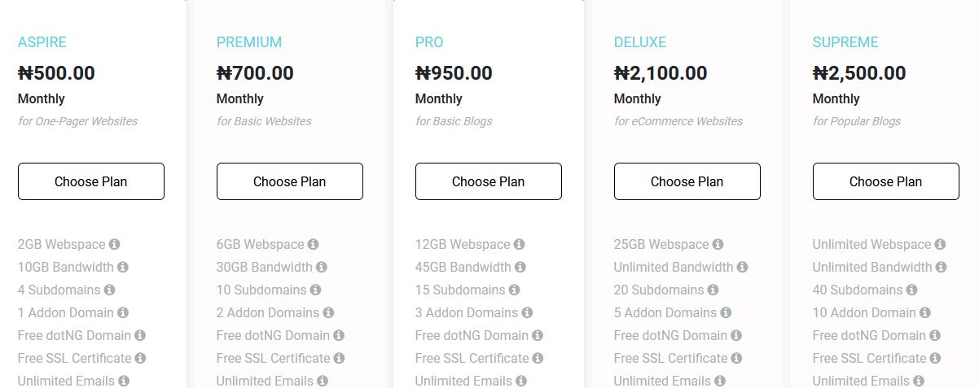Click info icon next to 10 Addon Domains
The height and width of the screenshot is (388, 979).
point(925,312)
